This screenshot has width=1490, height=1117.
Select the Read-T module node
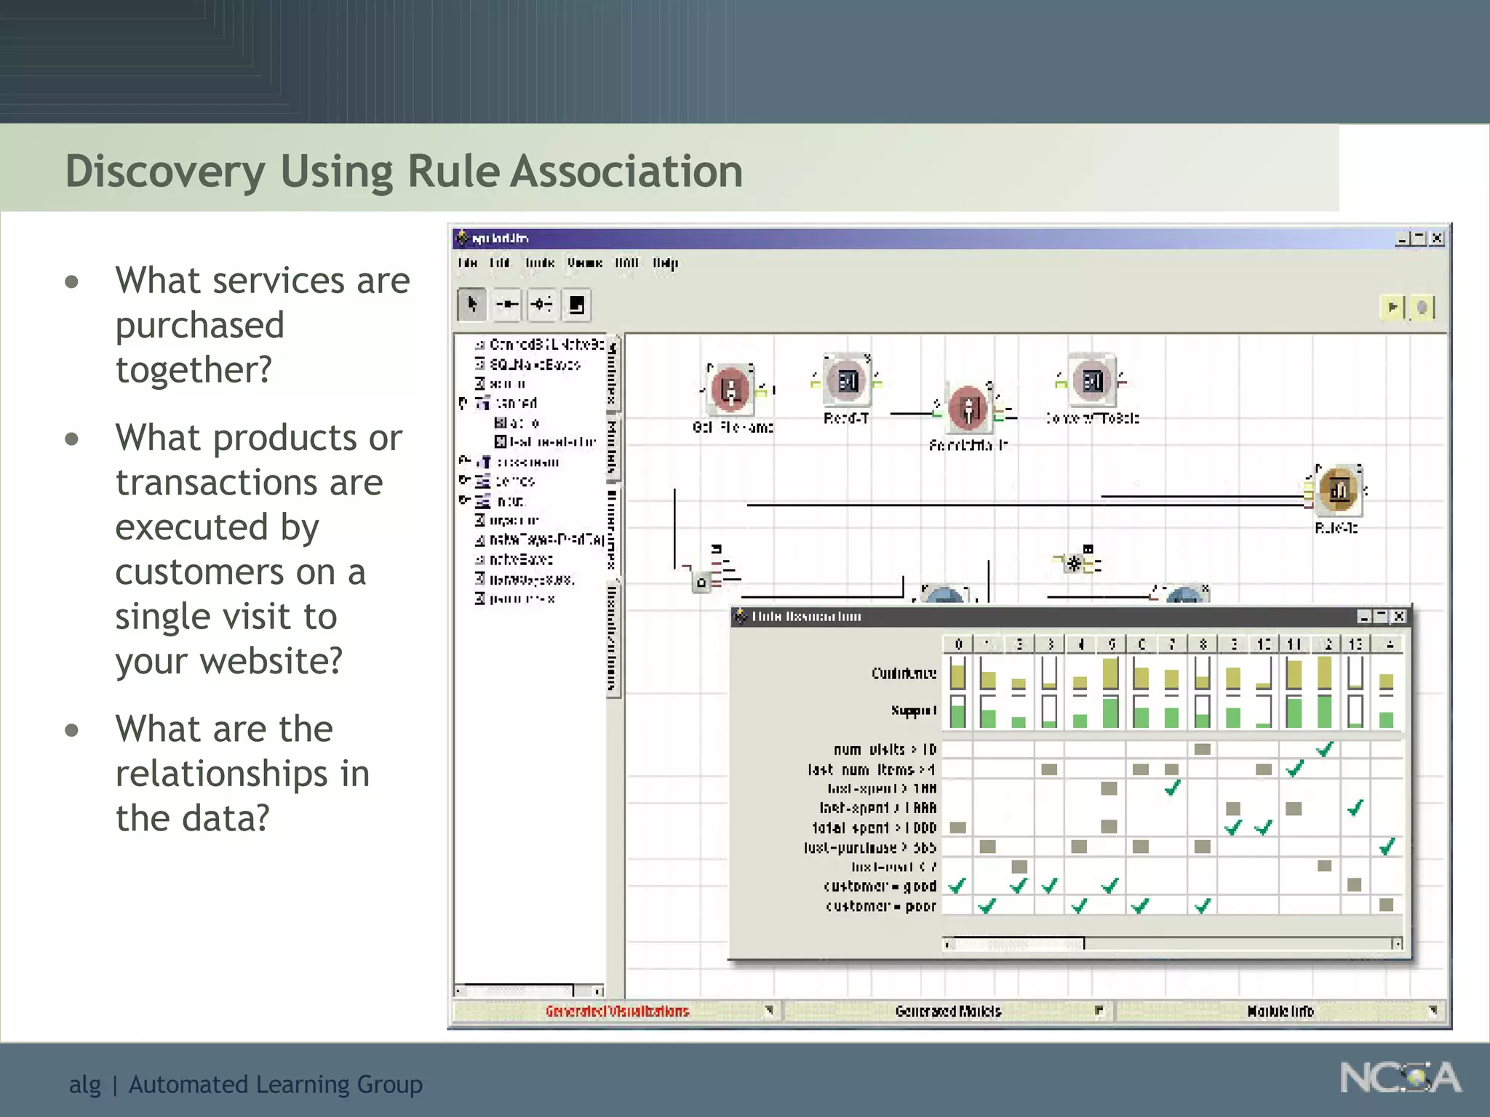(848, 381)
